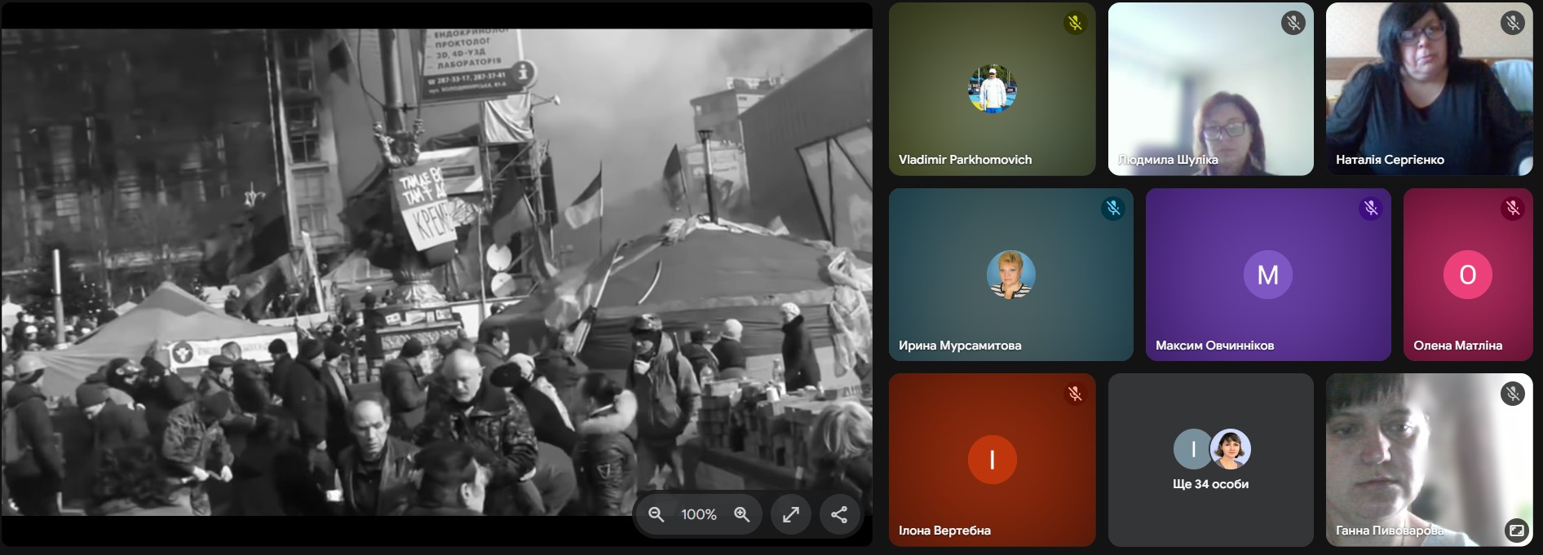Image resolution: width=1543 pixels, height=555 pixels.
Task: Click the zoom out magnifier icon
Action: (656, 514)
